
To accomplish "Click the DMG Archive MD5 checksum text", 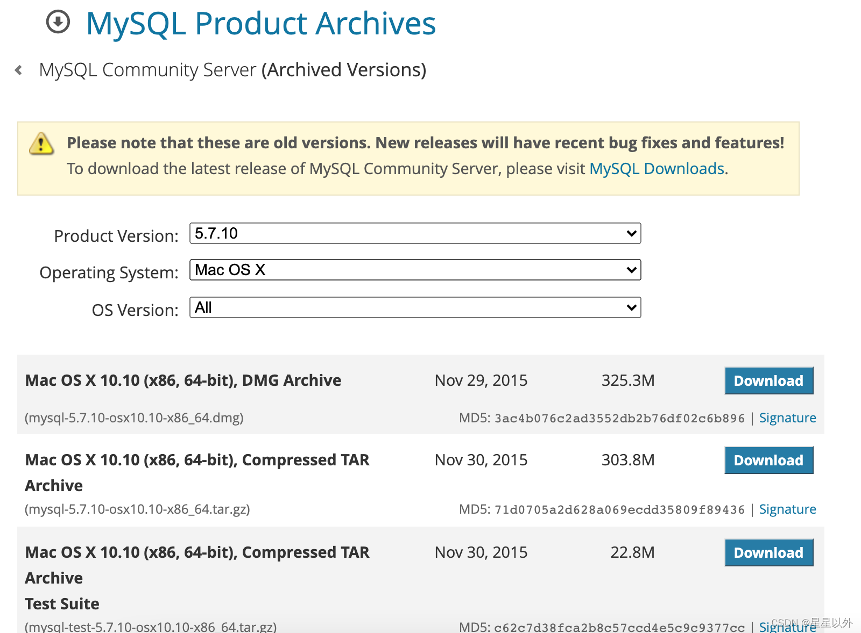I will point(619,419).
